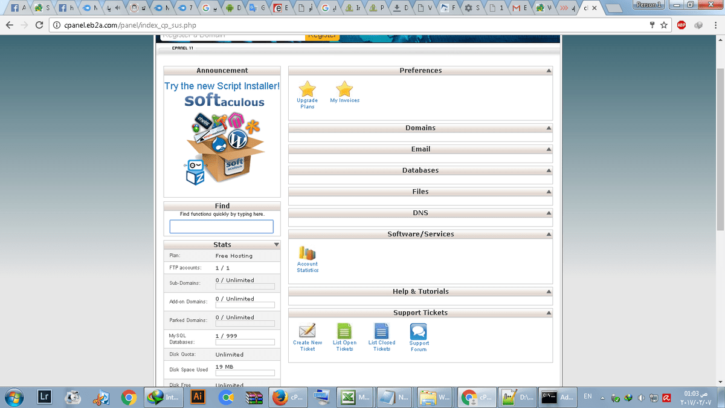Expand the Databases section
This screenshot has height=408, width=725.
(x=549, y=170)
